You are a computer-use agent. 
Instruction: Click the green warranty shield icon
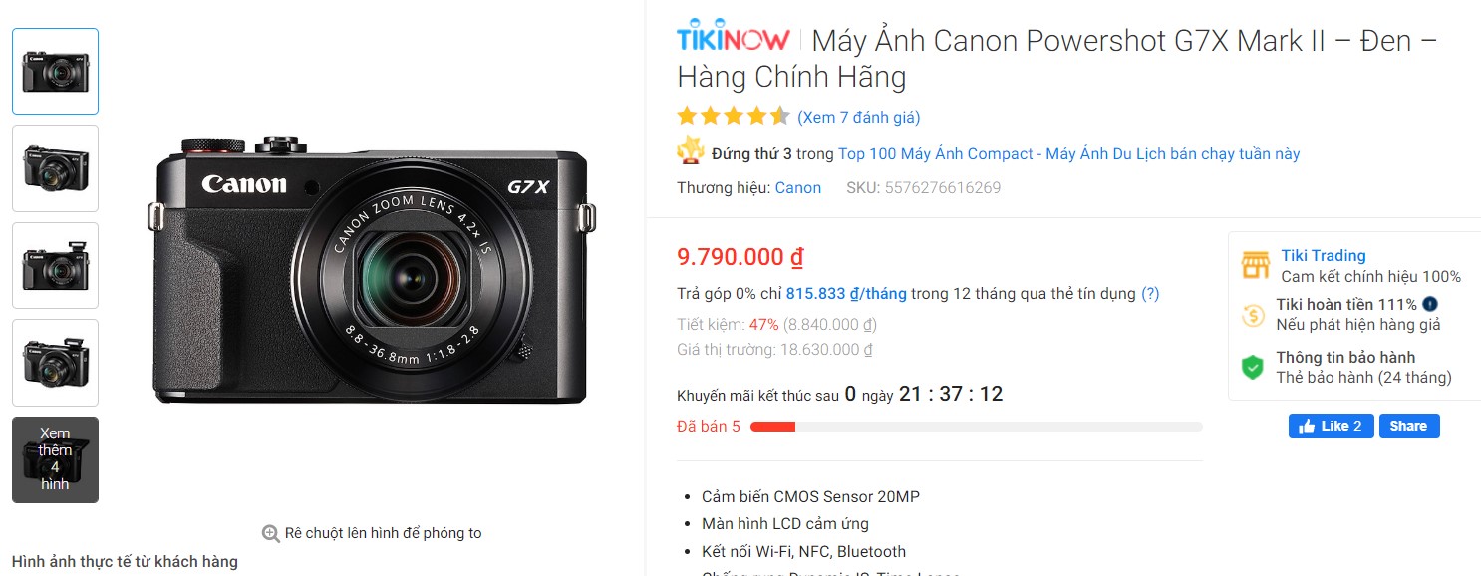click(1253, 367)
